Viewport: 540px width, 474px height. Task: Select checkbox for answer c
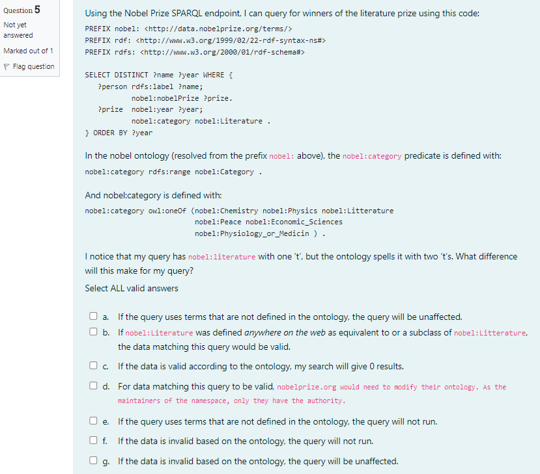click(93, 365)
